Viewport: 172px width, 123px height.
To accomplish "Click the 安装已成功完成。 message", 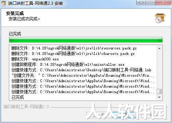I will [24, 19].
